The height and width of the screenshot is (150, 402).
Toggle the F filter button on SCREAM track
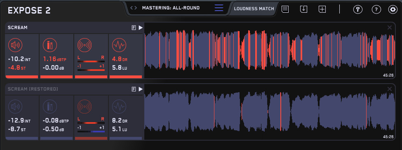click(x=134, y=28)
